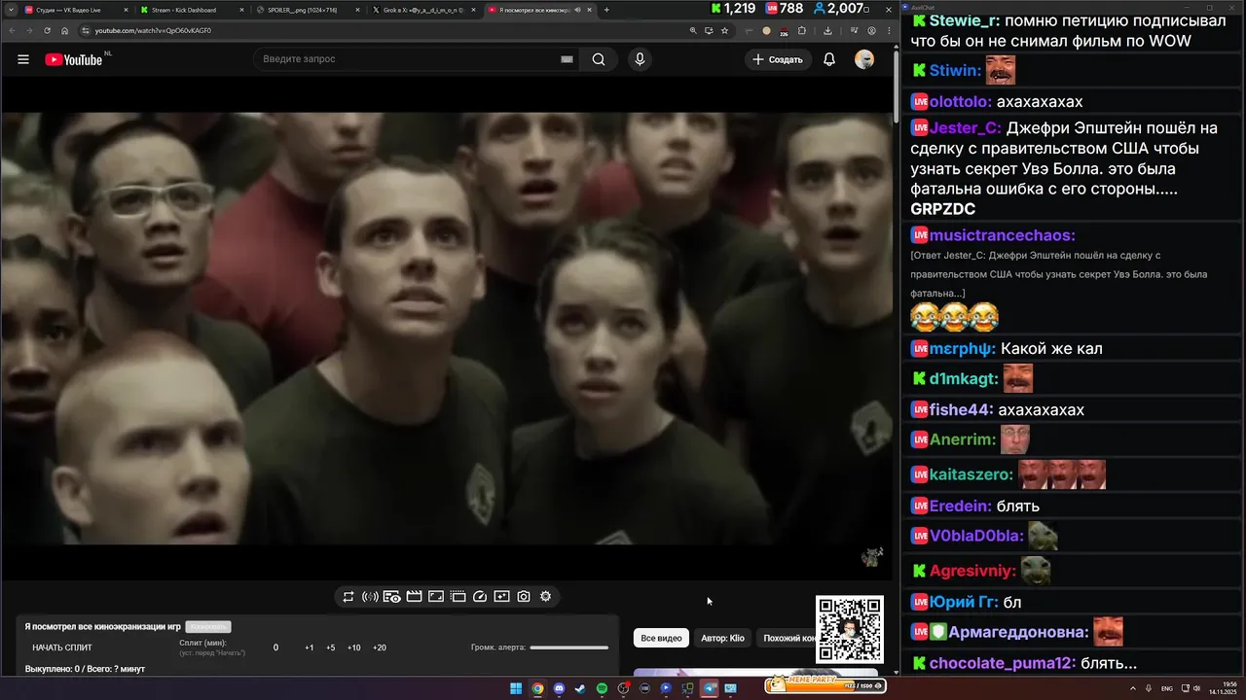Viewport: 1246px width, 700px height.
Task: Start voice search with the microphone icon
Action: coord(640,59)
